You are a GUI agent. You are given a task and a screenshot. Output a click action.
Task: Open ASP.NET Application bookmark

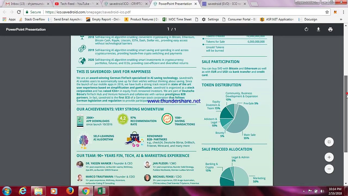[277, 19]
